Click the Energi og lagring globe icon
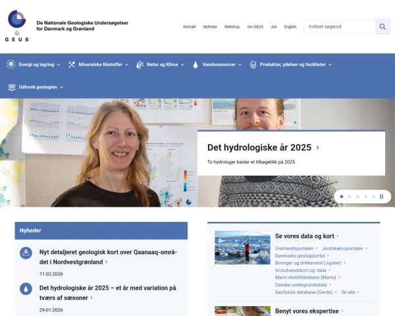Viewport: 395px width, 316px height. [11, 65]
